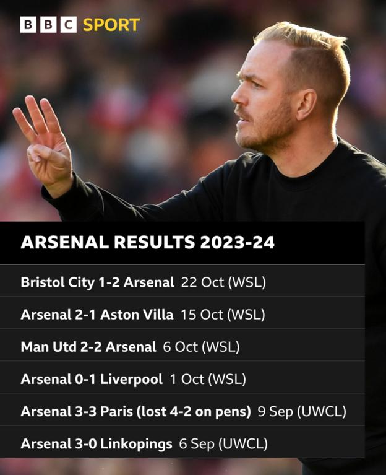This screenshot has width=386, height=475.
Task: Click the 6 Sep (UWCL) date label
Action: pyautogui.click(x=223, y=444)
